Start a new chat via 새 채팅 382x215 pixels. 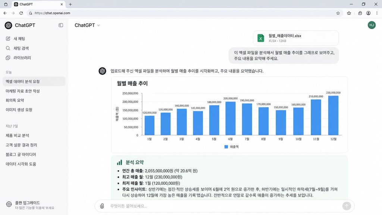pyautogui.click(x=34, y=38)
